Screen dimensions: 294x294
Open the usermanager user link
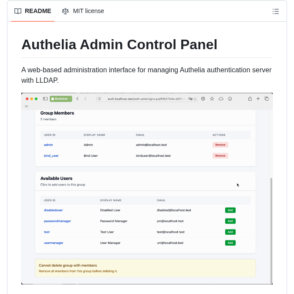point(54,243)
